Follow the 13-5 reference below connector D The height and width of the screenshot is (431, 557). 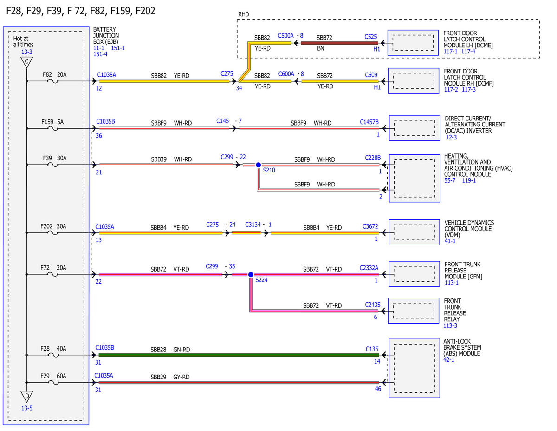point(27,408)
